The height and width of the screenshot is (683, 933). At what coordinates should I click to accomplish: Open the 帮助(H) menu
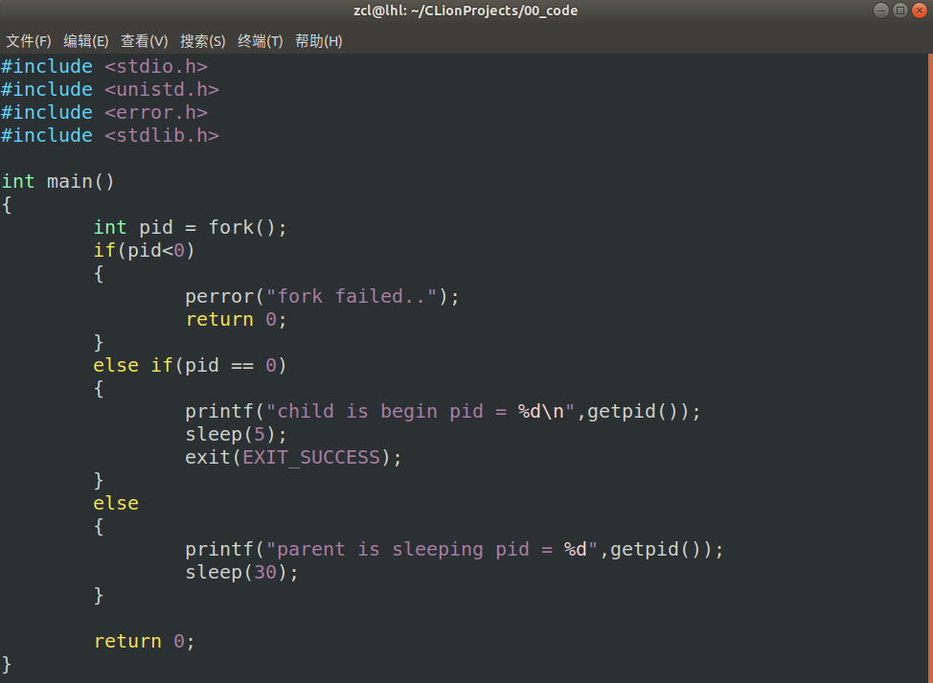[318, 41]
